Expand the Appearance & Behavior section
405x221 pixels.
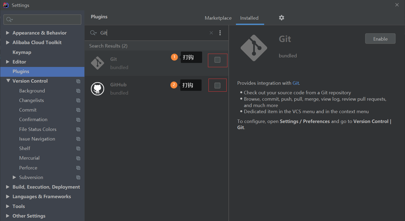8,33
